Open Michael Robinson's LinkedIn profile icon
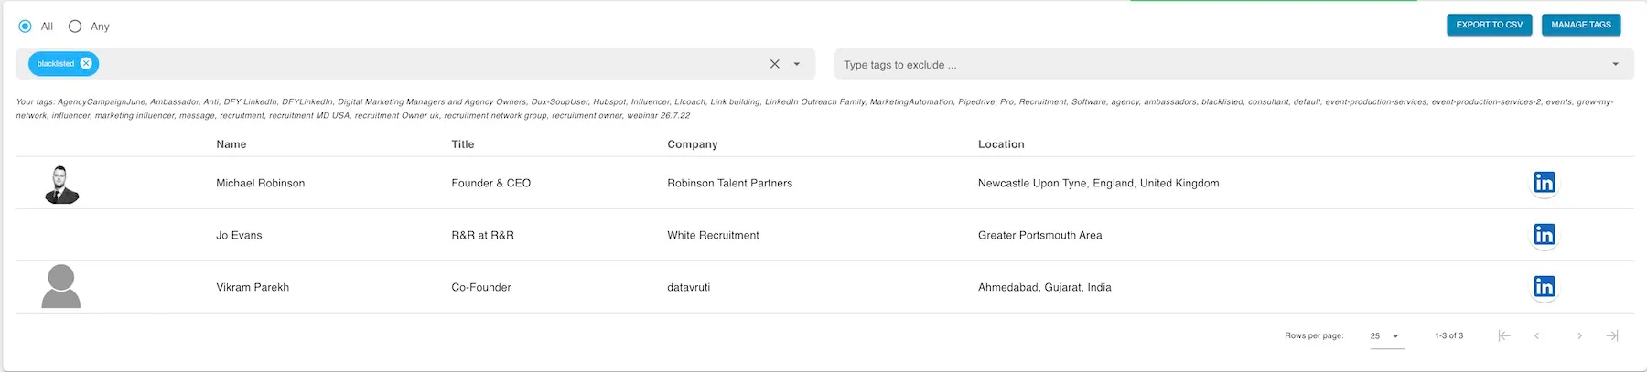The height and width of the screenshot is (372, 1647). tap(1544, 183)
